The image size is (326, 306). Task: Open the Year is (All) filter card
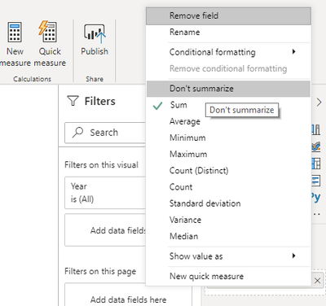pos(105,193)
